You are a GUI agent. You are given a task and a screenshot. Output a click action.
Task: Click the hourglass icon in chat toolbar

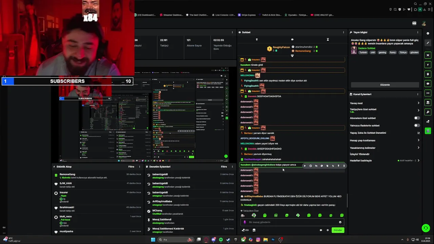328,40
